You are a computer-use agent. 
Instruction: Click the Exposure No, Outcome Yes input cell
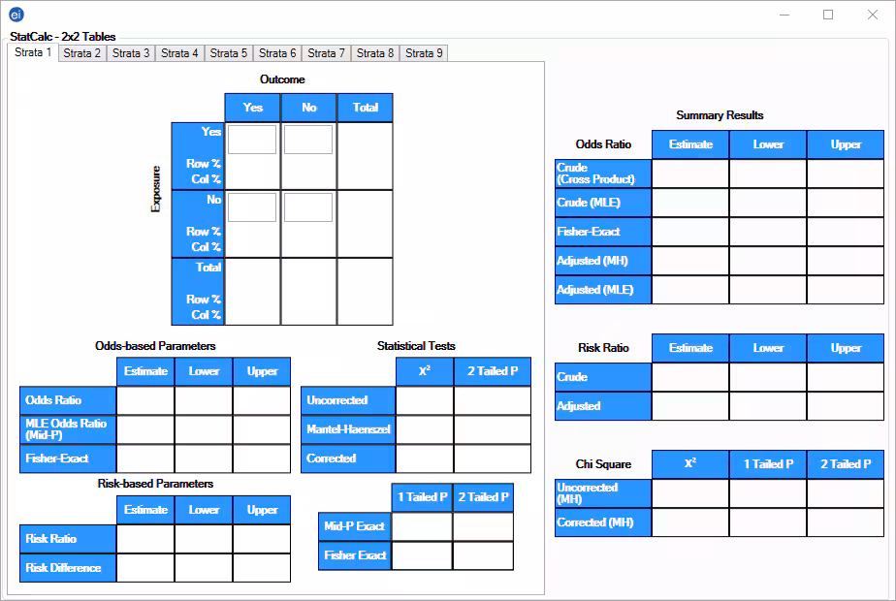tap(252, 206)
